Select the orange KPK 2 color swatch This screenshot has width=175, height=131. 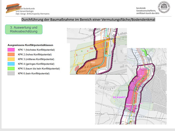pos(11,54)
